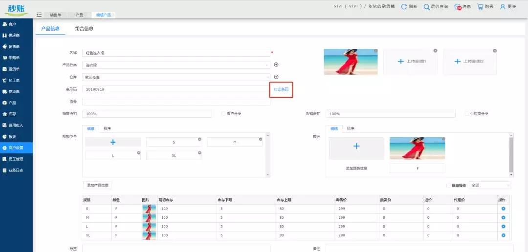Tick 批量操作 checkbox
The height and width of the screenshot is (252, 528).
point(448,186)
